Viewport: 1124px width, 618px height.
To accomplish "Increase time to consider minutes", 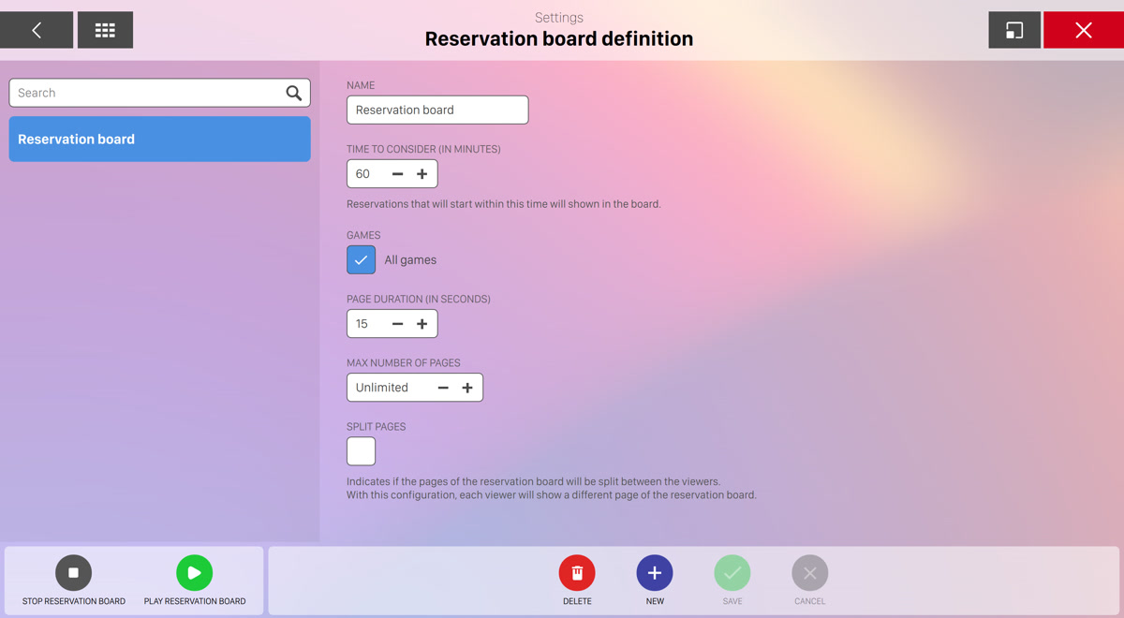I will pyautogui.click(x=422, y=174).
